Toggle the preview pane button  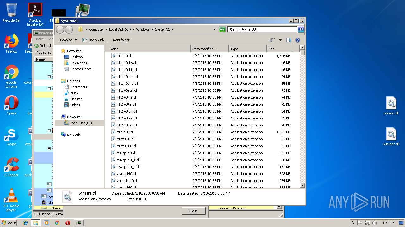pos(289,40)
